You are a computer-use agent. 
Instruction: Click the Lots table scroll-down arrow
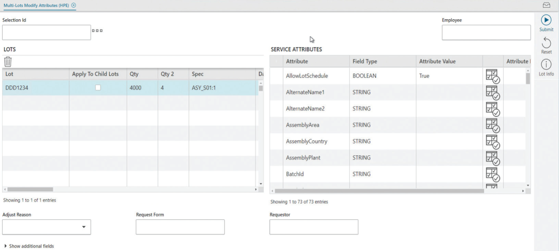pyautogui.click(x=260, y=184)
